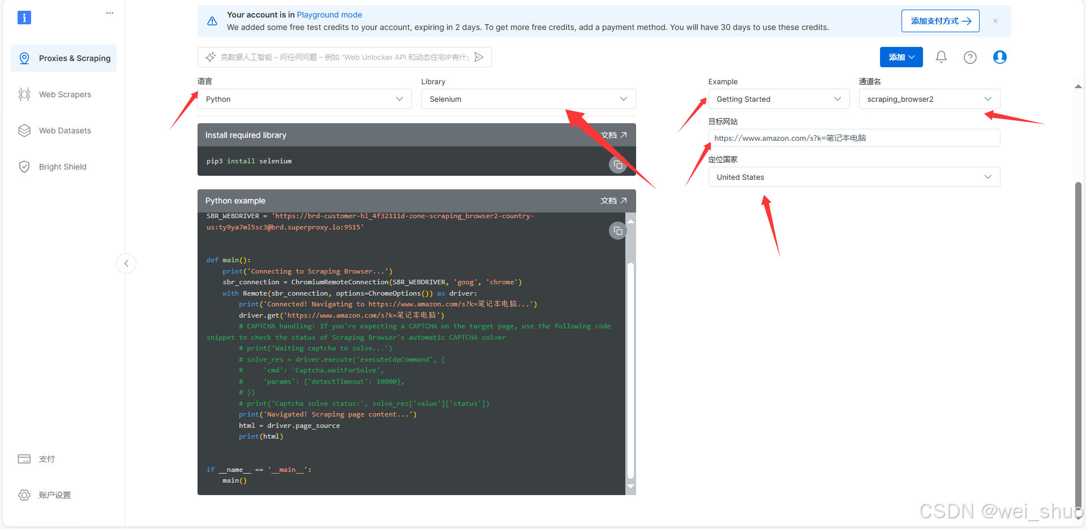
Task: Open 文档 link in Python example header
Action: 614,201
